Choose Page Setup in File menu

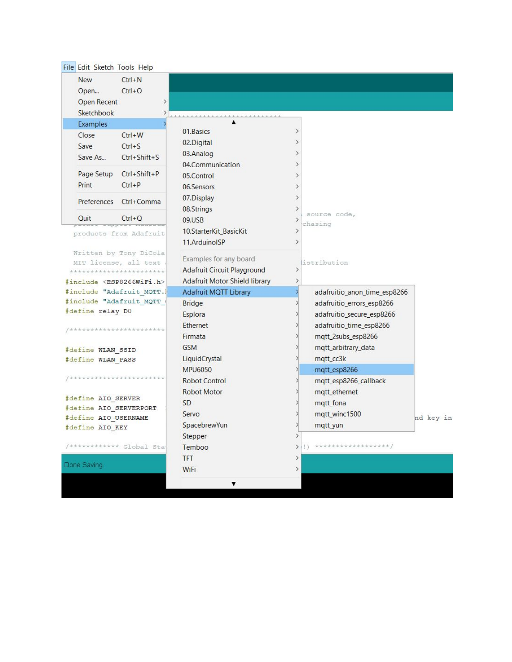(x=115, y=174)
